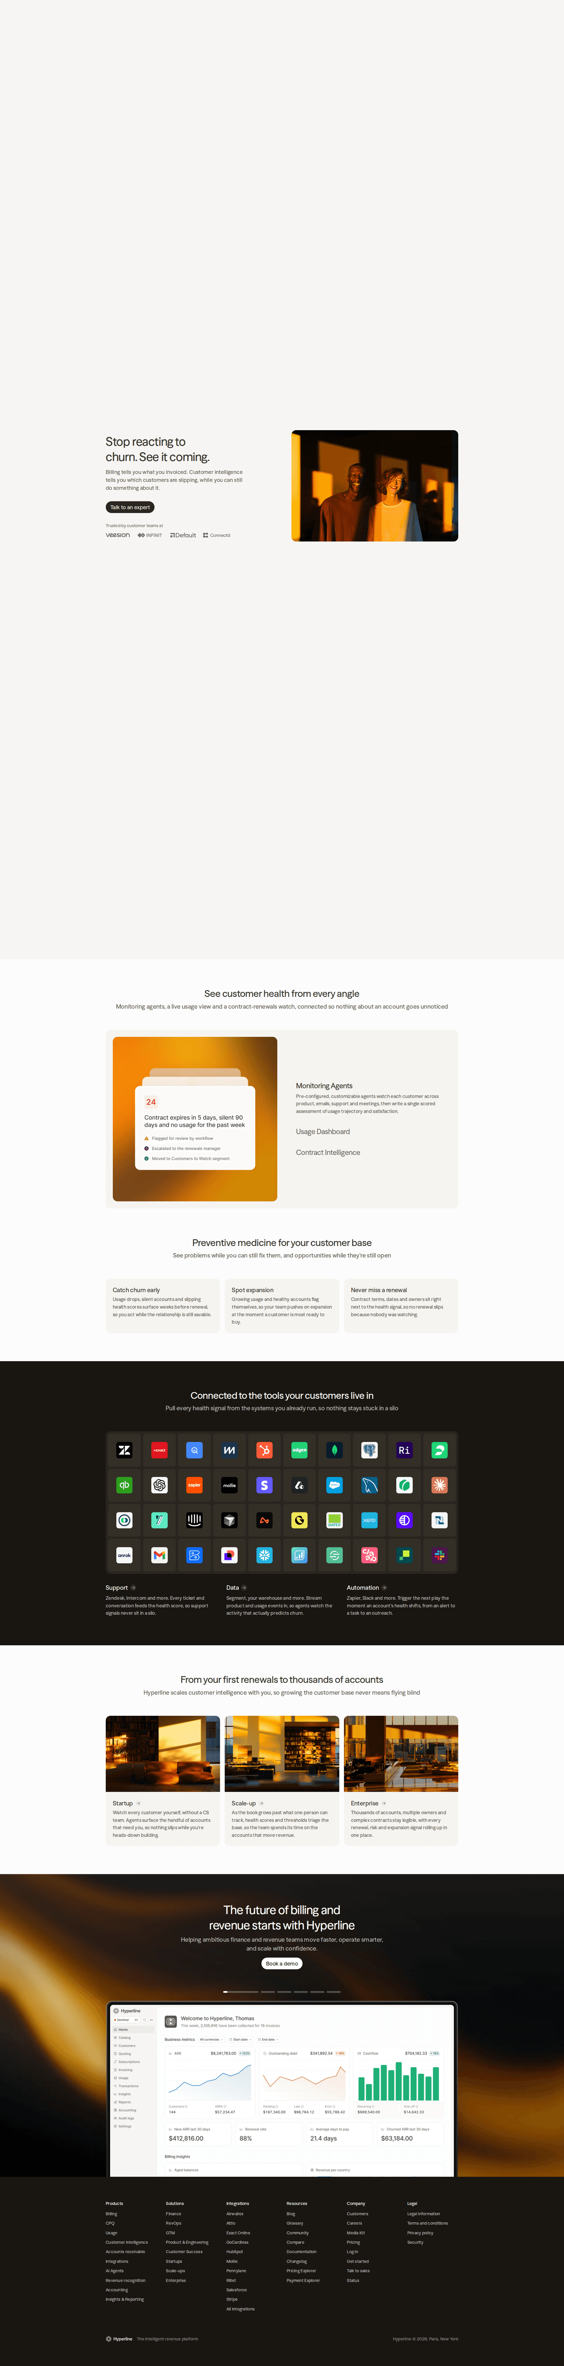Click arrow next to Data heading
The width and height of the screenshot is (564, 2366).
click(244, 1588)
